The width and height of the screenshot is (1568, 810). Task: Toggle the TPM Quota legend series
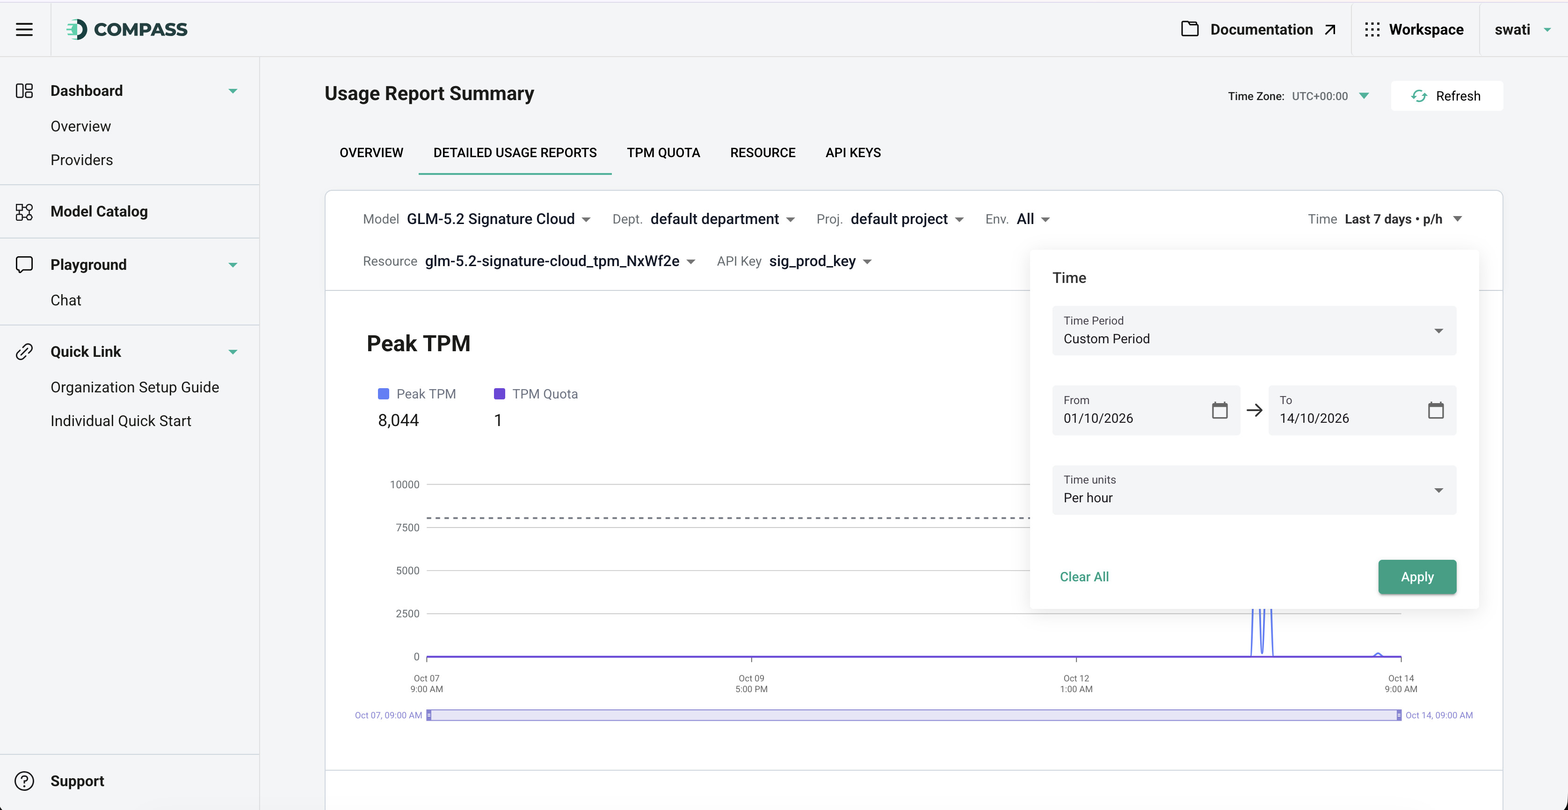(536, 394)
